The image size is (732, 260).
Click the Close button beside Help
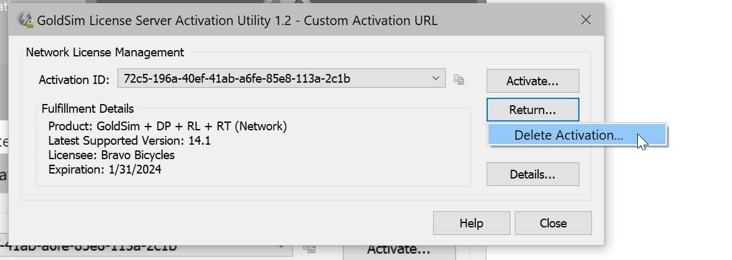point(553,223)
